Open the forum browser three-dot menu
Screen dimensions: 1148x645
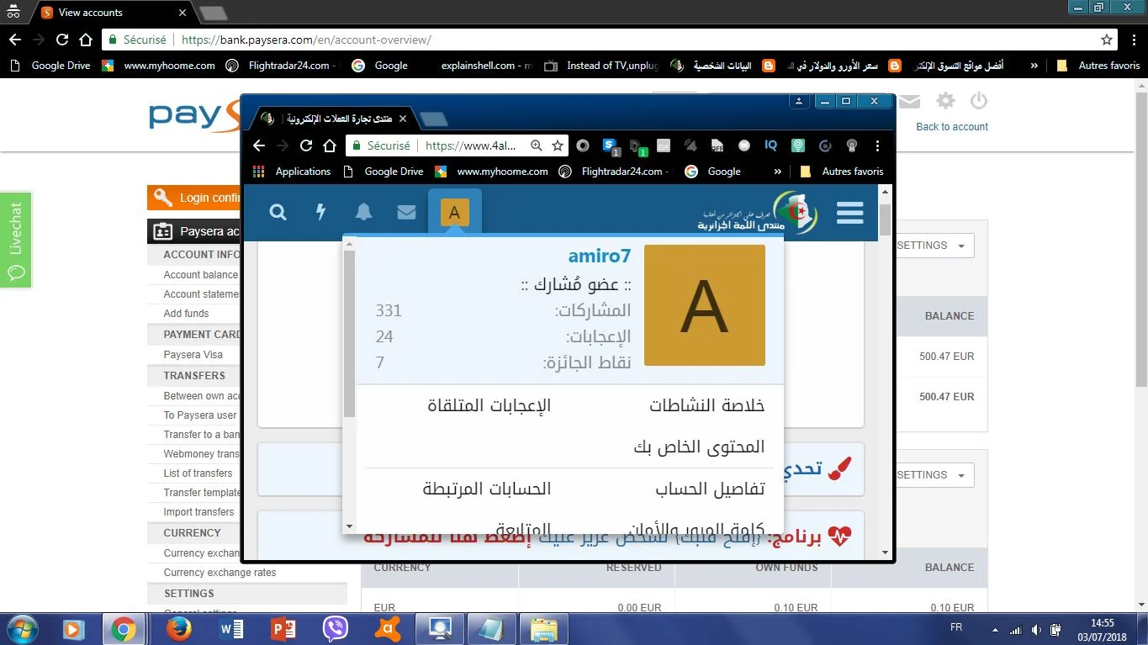pos(878,145)
